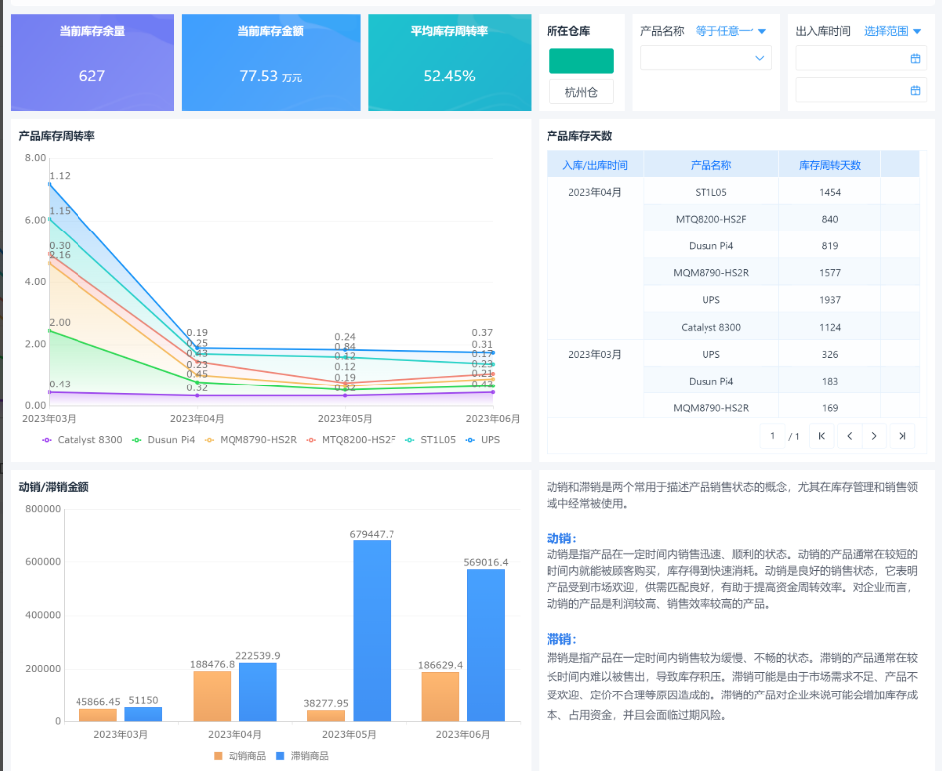
Task: Click the 1124 turnover days cell
Action: point(830,327)
